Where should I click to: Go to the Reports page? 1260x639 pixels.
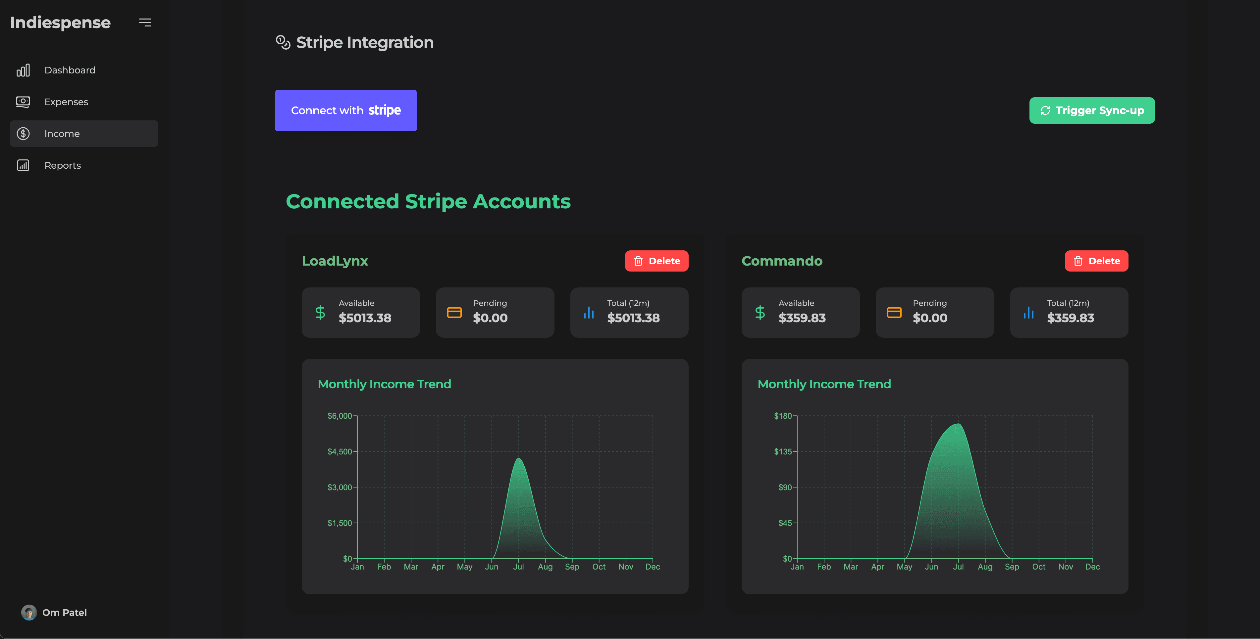[x=63, y=166]
